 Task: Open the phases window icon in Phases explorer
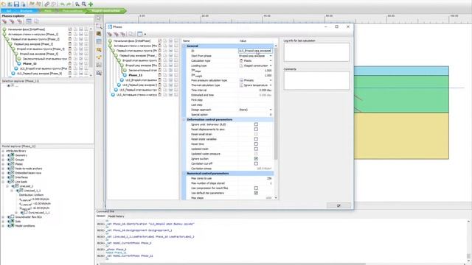point(29,21)
